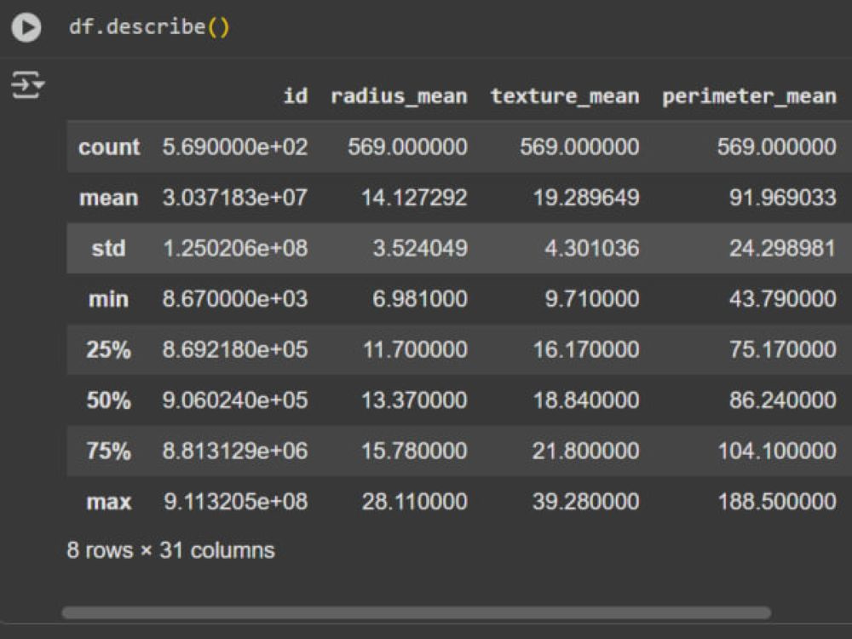Click the id 25% value 8.692180e+05

point(235,349)
